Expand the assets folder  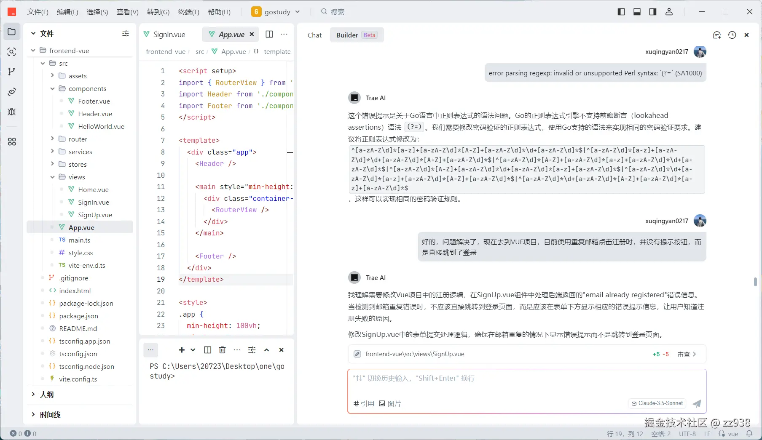[x=52, y=76]
